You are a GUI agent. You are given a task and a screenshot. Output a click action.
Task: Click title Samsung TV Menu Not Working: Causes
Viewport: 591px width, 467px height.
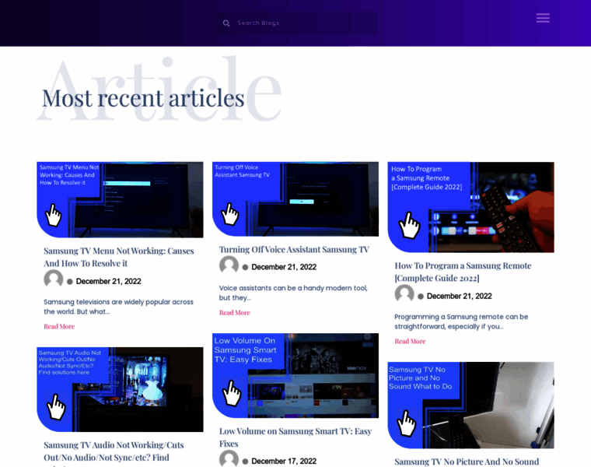tap(119, 257)
